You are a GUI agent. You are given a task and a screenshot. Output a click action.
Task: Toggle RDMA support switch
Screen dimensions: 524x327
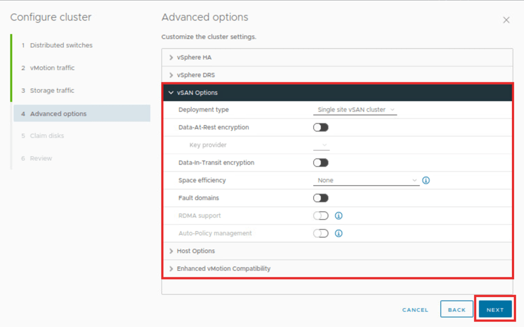coord(320,216)
